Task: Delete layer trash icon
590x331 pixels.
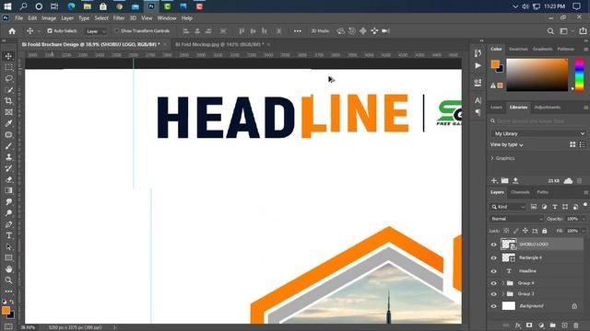Action: pyautogui.click(x=575, y=325)
